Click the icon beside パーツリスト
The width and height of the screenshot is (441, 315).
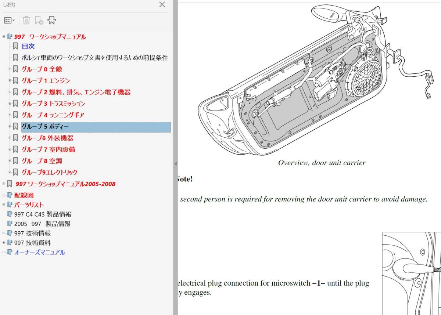10,205
